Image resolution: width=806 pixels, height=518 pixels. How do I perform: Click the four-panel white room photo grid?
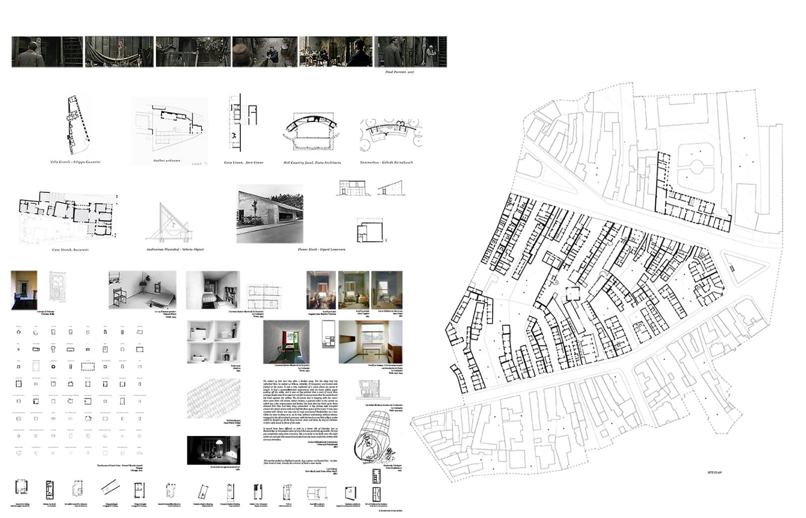pos(214,342)
